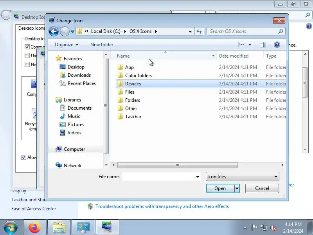Expand the address bar history dropdown
Viewport: 313px width, 235px height.
tap(190, 31)
